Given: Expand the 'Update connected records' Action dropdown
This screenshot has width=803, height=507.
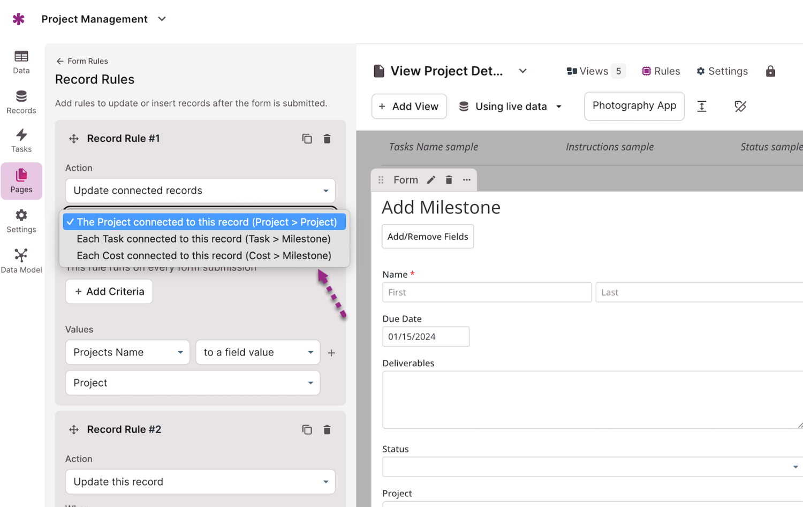Looking at the screenshot, I should [x=200, y=191].
